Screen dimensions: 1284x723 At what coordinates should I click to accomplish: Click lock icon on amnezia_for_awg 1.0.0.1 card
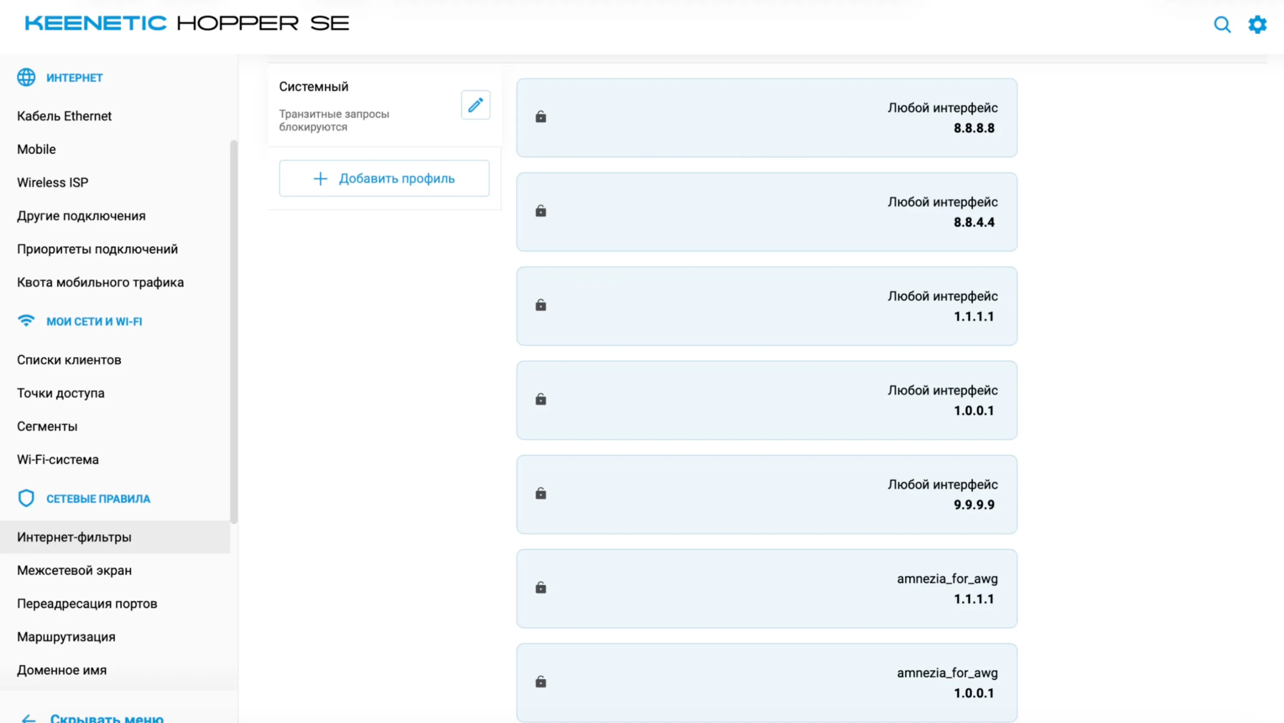[541, 681]
